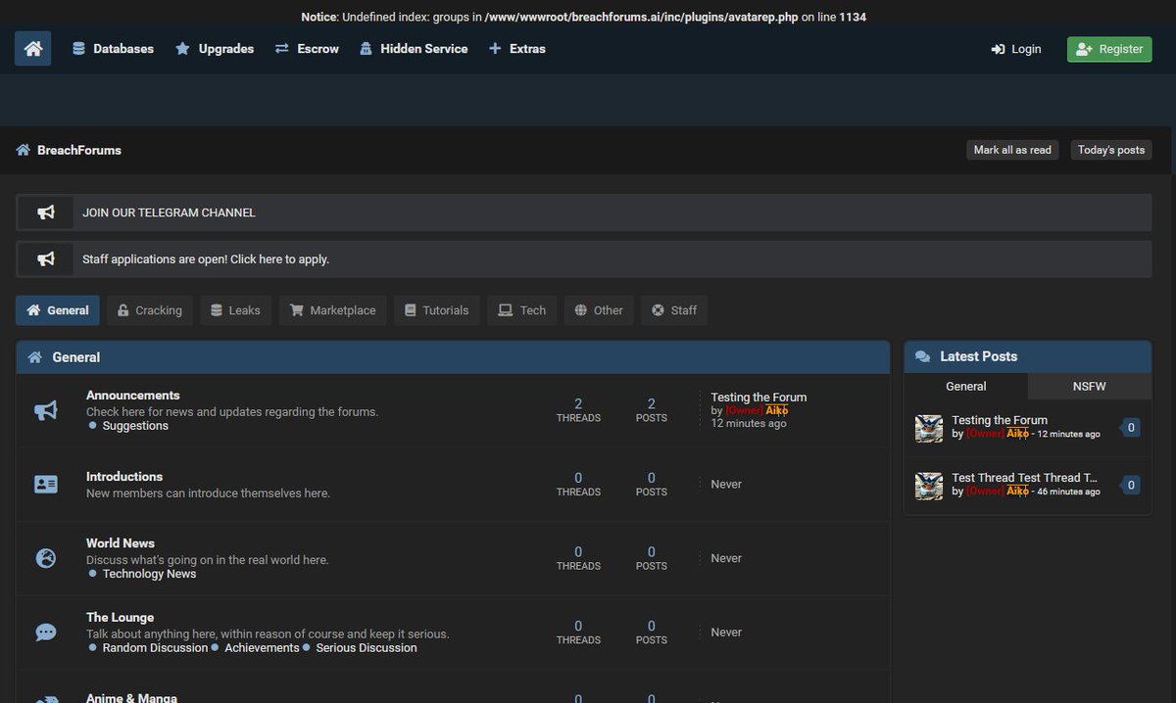The width and height of the screenshot is (1176, 703).
Task: Select the Staff category tab
Action: tap(674, 310)
